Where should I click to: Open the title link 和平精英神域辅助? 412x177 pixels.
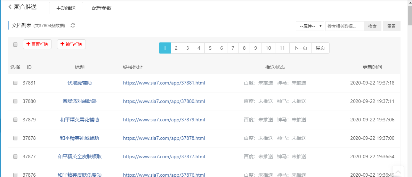(x=80, y=138)
